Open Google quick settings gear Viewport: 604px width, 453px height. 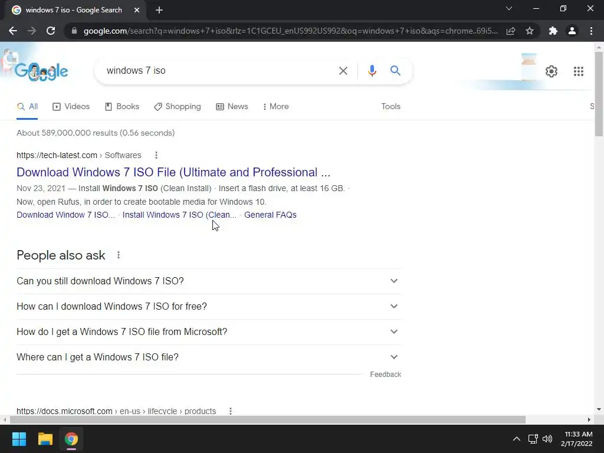(x=552, y=71)
